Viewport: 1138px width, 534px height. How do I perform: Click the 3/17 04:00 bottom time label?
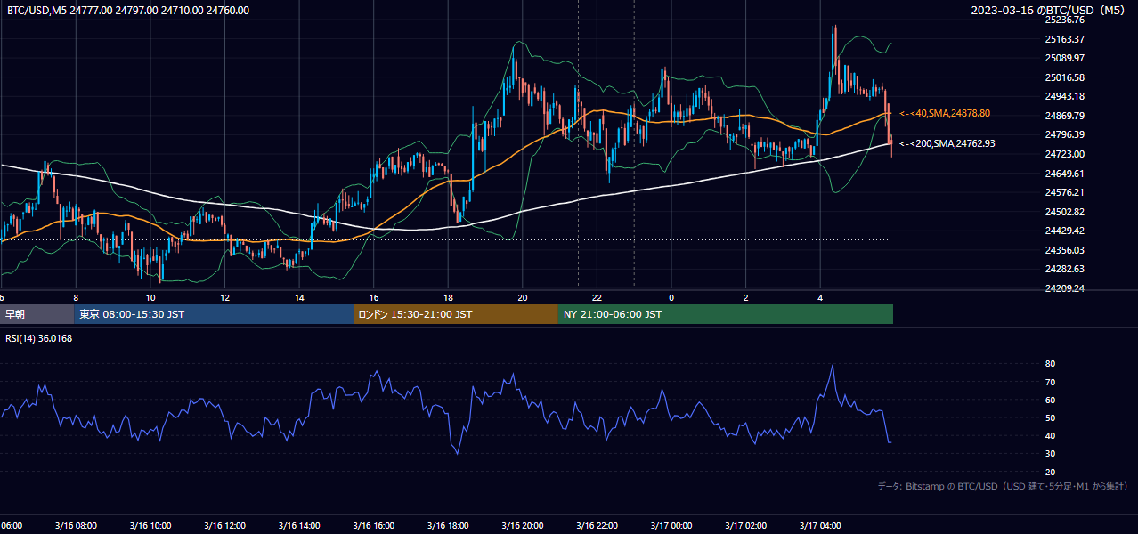(x=819, y=526)
